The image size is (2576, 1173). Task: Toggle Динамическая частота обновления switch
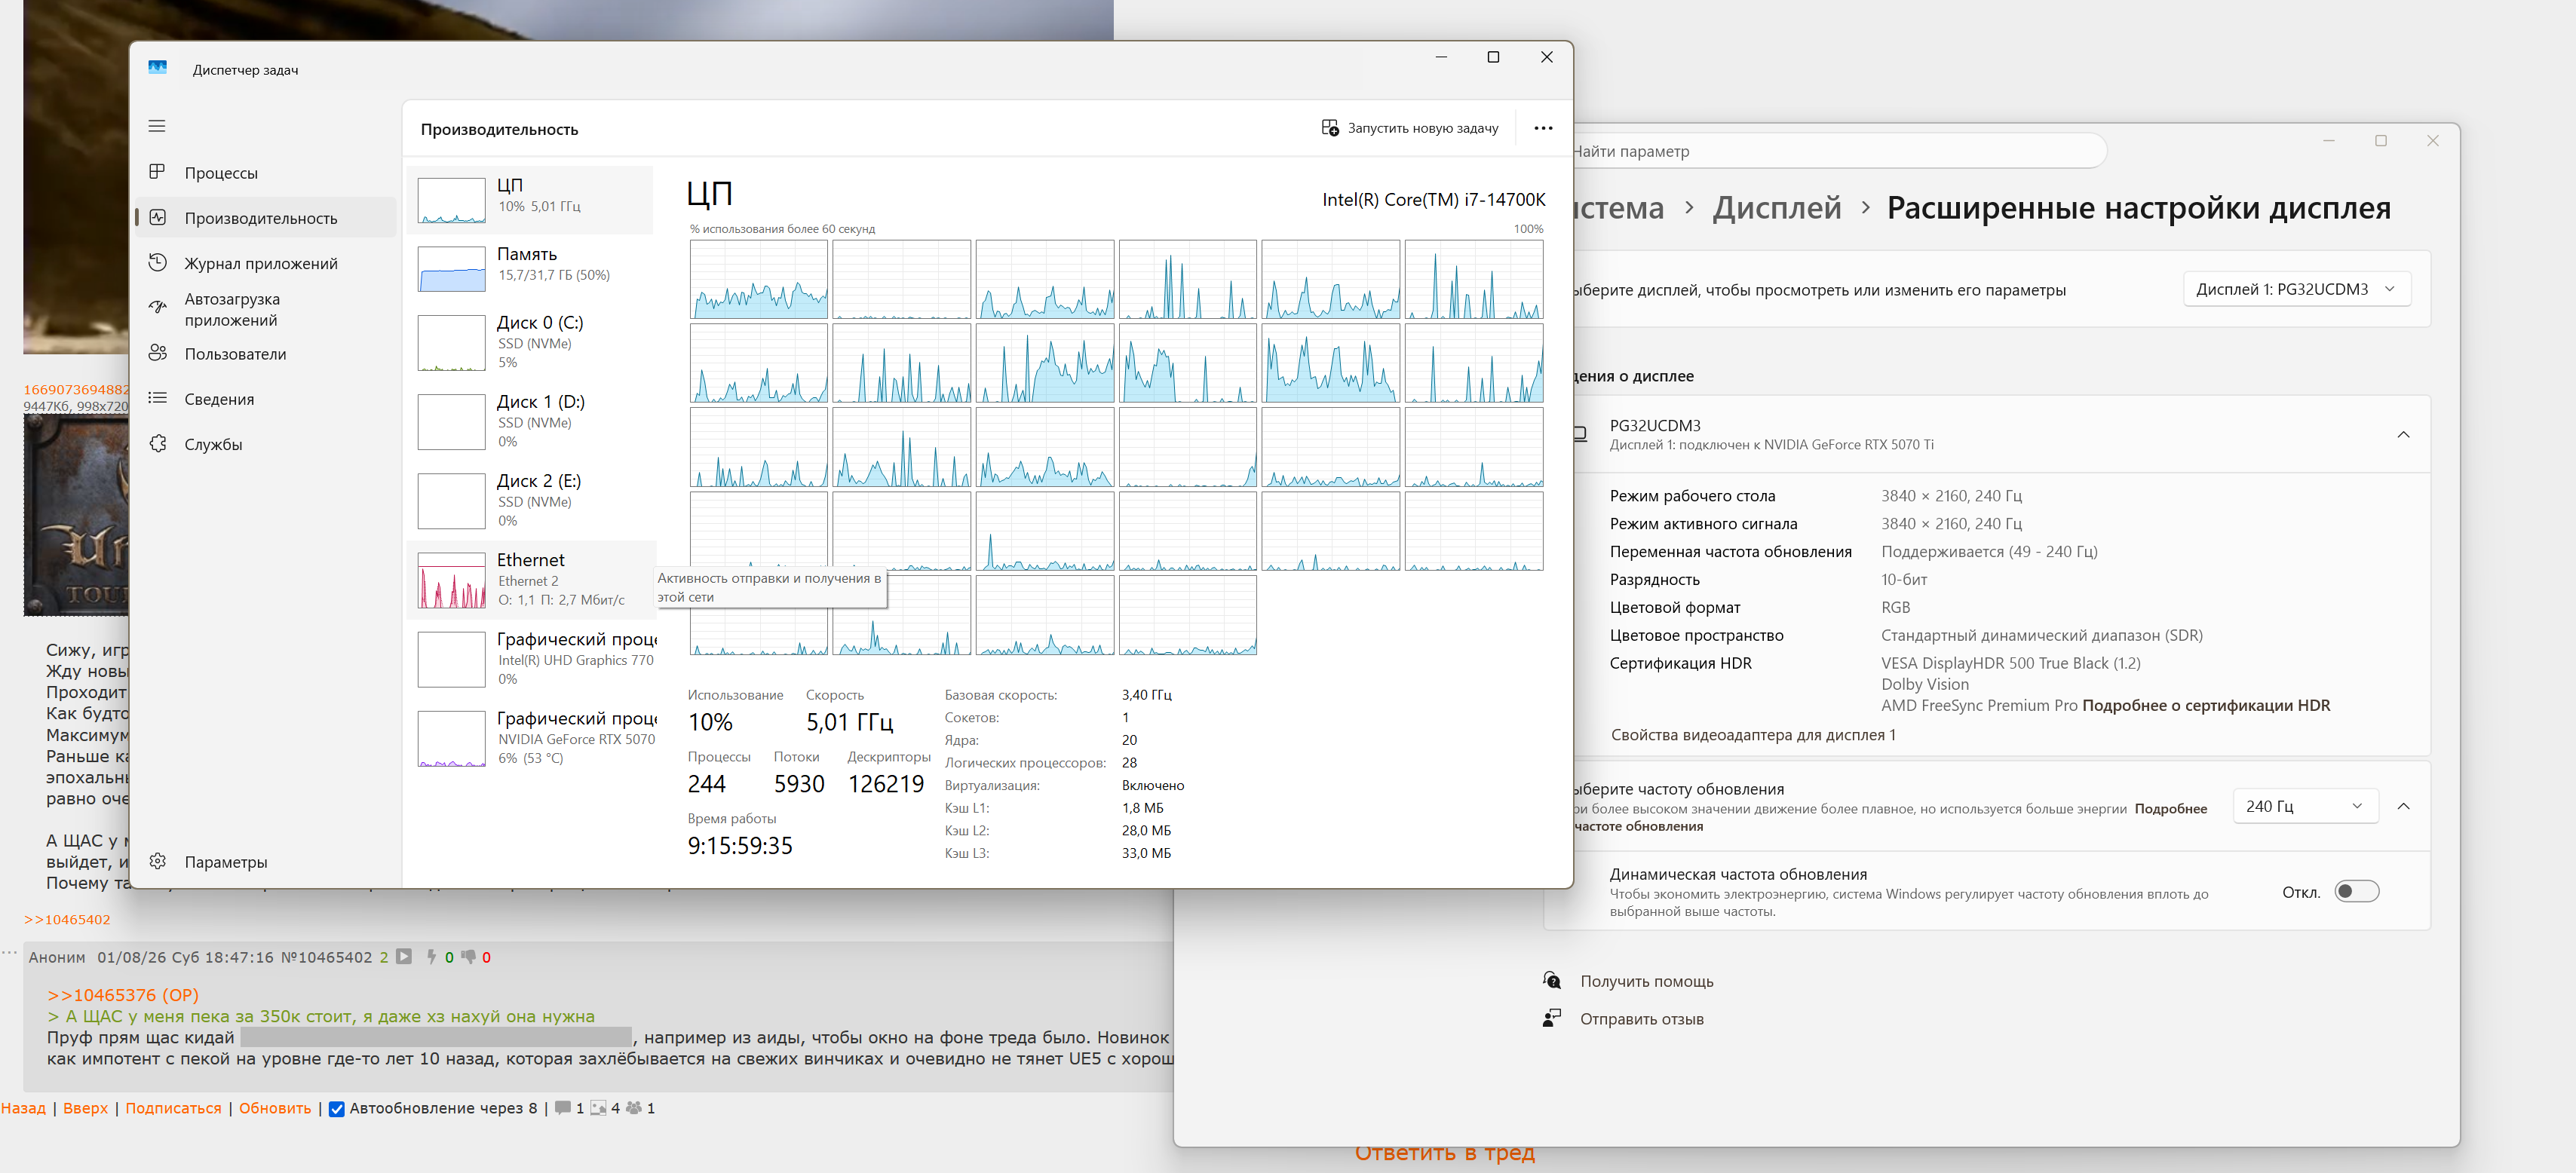pos(2356,891)
